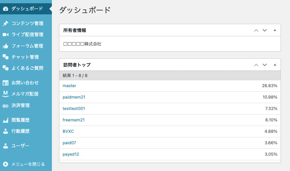This screenshot has height=171, width=290.
Task: Move 所有者情報 panel down with chevron
Action: coord(265,30)
